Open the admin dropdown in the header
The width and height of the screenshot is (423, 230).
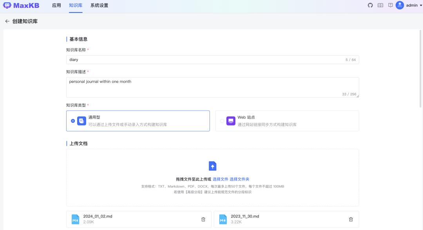point(409,5)
